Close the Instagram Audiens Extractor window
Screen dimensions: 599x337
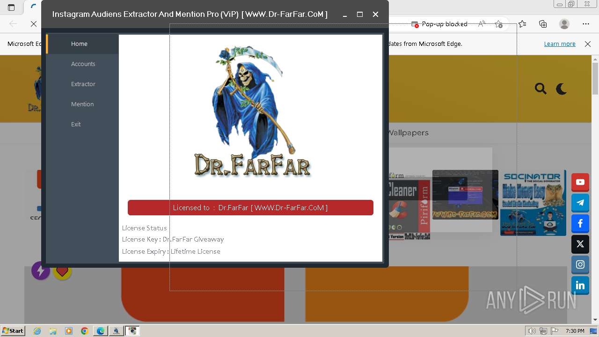point(375,15)
